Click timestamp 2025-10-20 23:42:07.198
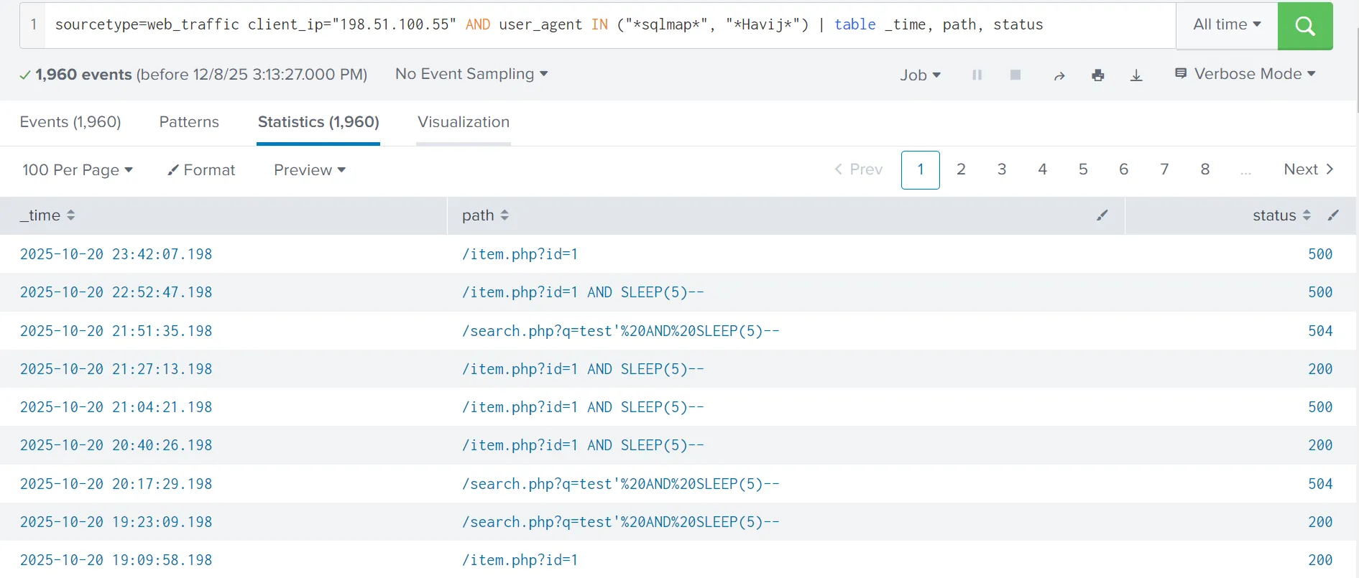 point(116,254)
